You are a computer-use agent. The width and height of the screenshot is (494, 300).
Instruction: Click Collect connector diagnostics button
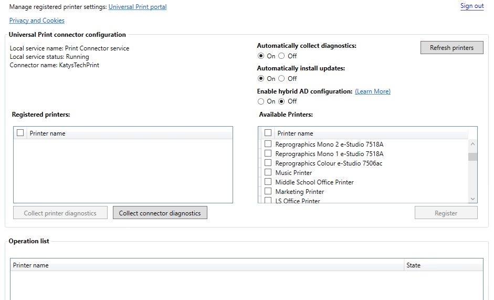coord(160,213)
